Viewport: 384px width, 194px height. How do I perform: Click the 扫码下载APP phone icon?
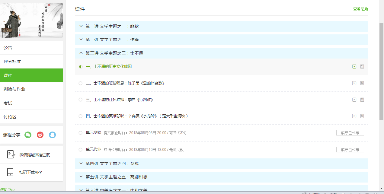point(10,172)
